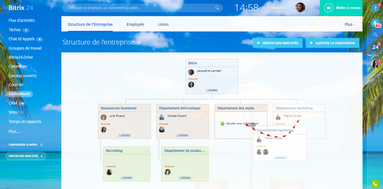
Task: Click the employee avatar in Département de production
Action: pos(168,172)
